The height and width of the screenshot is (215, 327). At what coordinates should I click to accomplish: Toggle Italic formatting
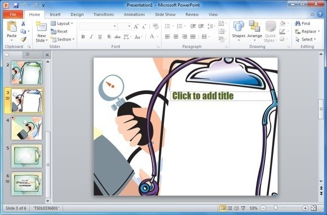pyautogui.click(x=91, y=37)
